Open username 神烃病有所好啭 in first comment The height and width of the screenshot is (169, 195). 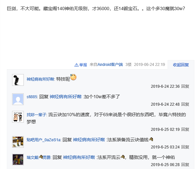[x=40, y=79]
